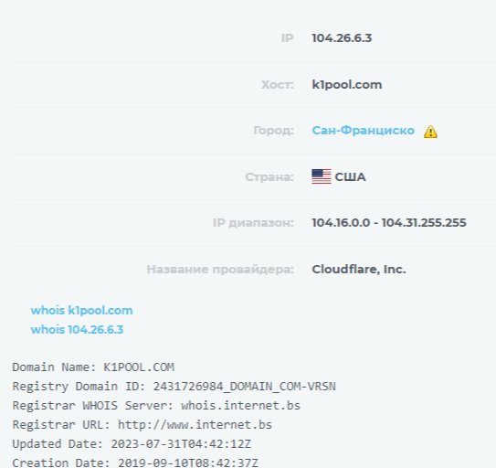Click the Название провайдера: label
This screenshot has width=496, height=468.
tap(220, 270)
